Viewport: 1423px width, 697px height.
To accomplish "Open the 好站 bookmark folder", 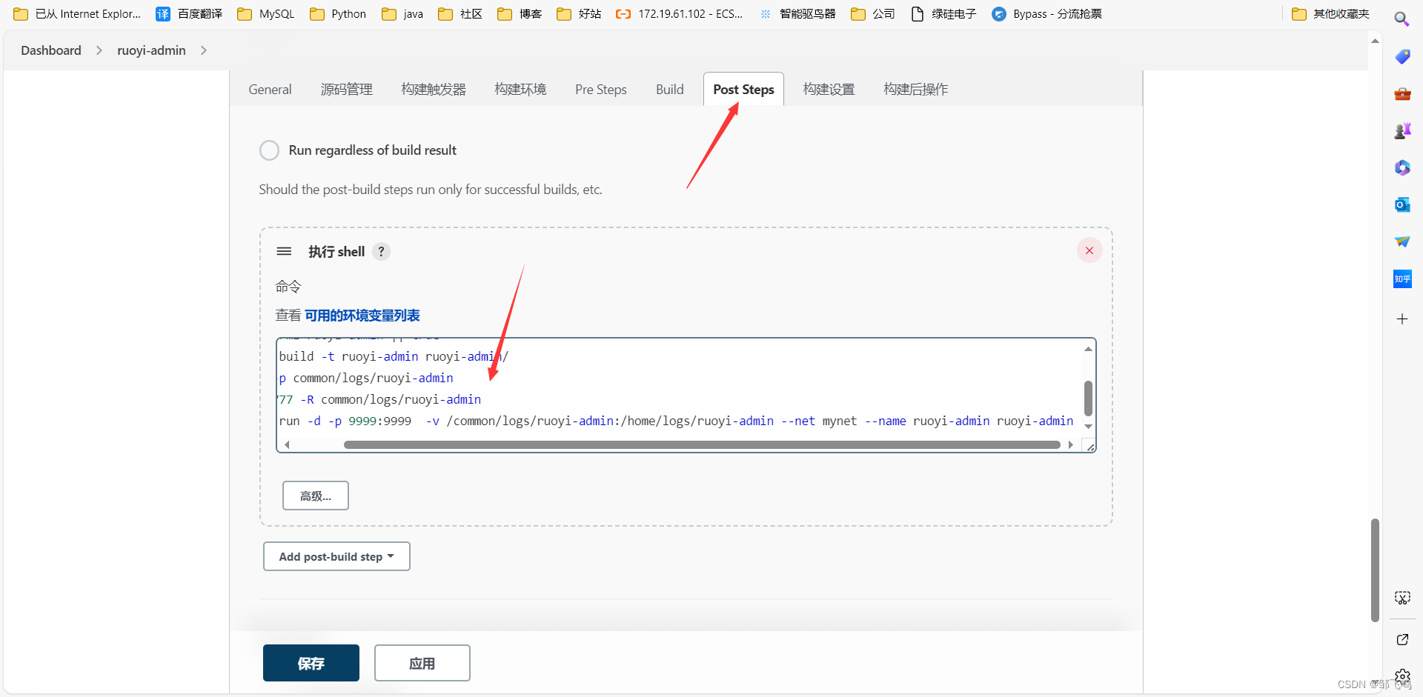I will [x=579, y=14].
